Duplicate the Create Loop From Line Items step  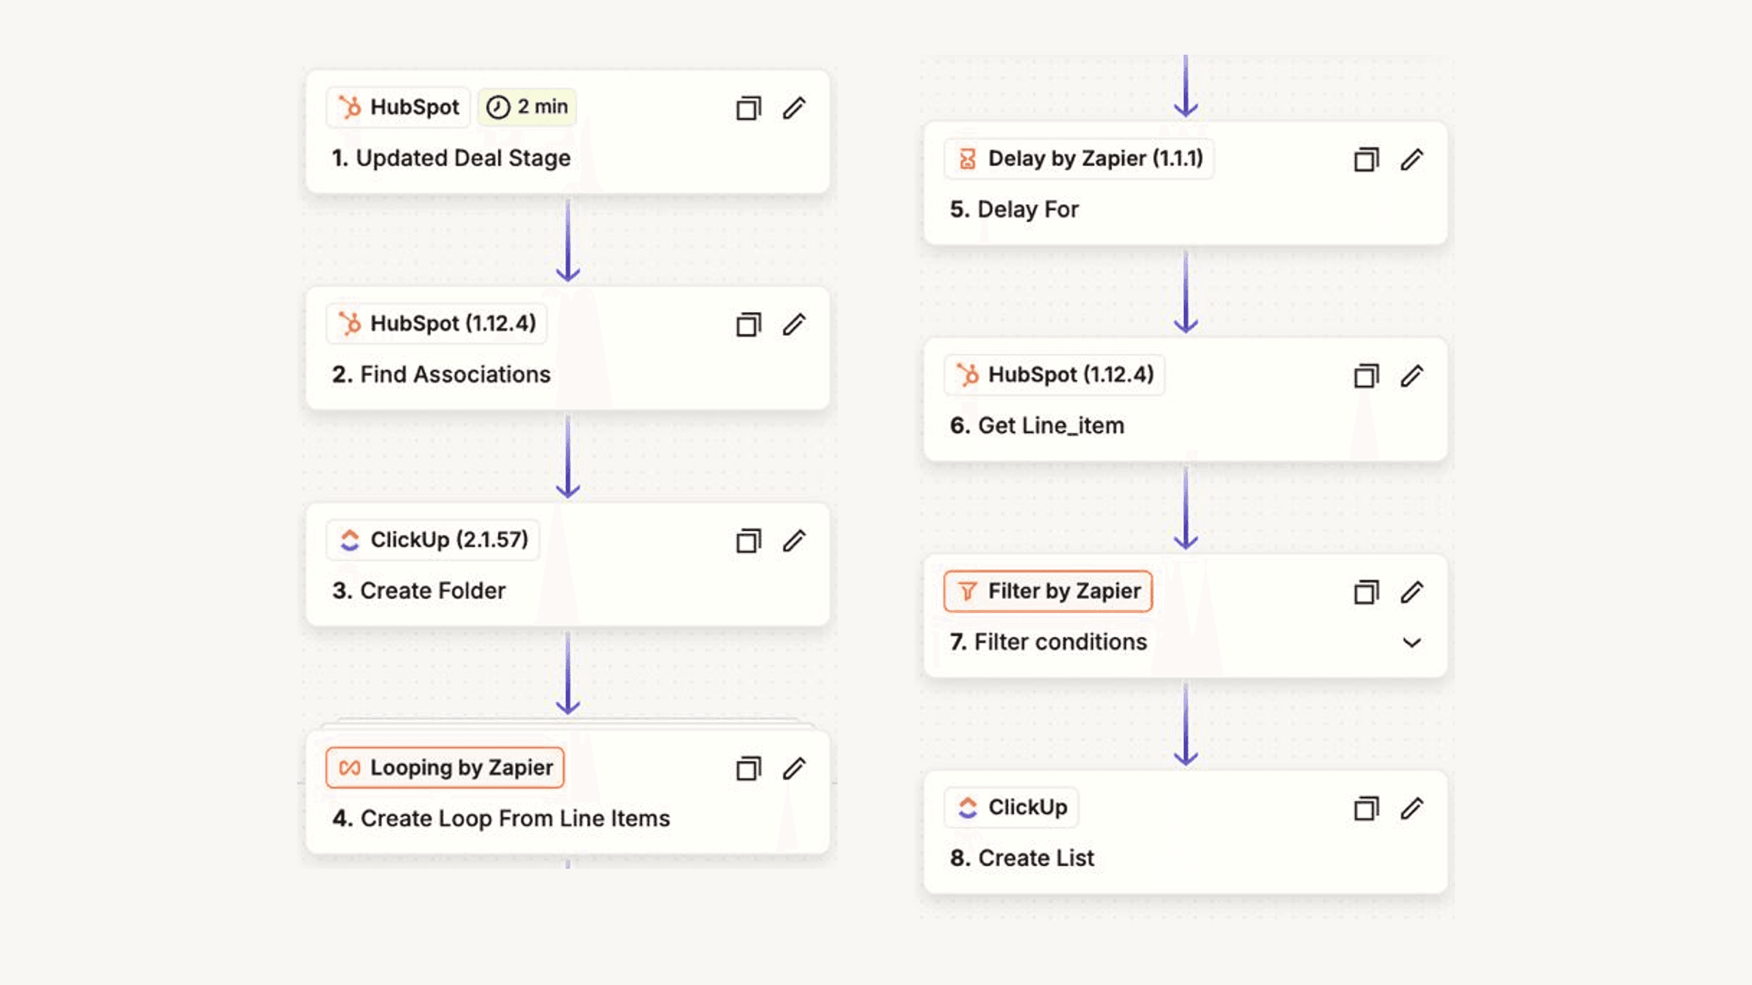coord(749,768)
